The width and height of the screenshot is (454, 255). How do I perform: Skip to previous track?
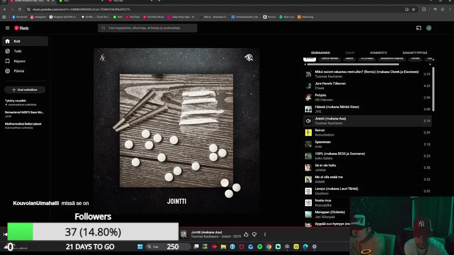click(x=5, y=234)
